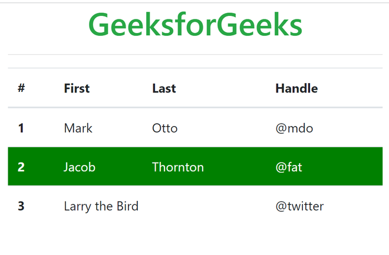Click the @fat handle cell

click(289, 167)
